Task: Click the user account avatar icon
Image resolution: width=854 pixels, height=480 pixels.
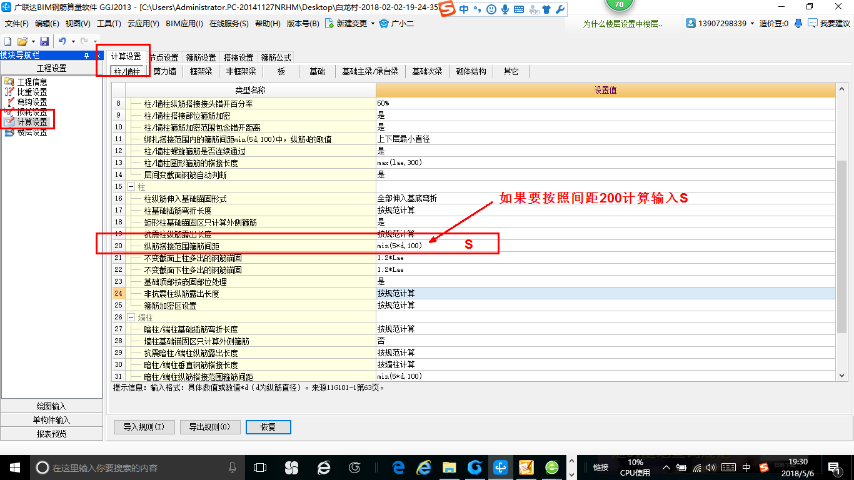Action: 691,24
